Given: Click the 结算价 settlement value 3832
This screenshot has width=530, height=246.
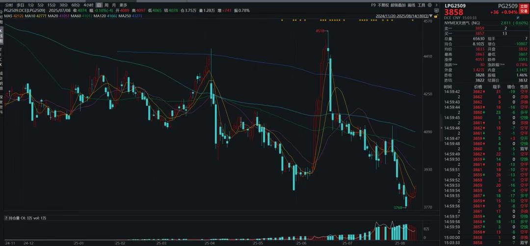Looking at the screenshot, I should pyautogui.click(x=523, y=80).
